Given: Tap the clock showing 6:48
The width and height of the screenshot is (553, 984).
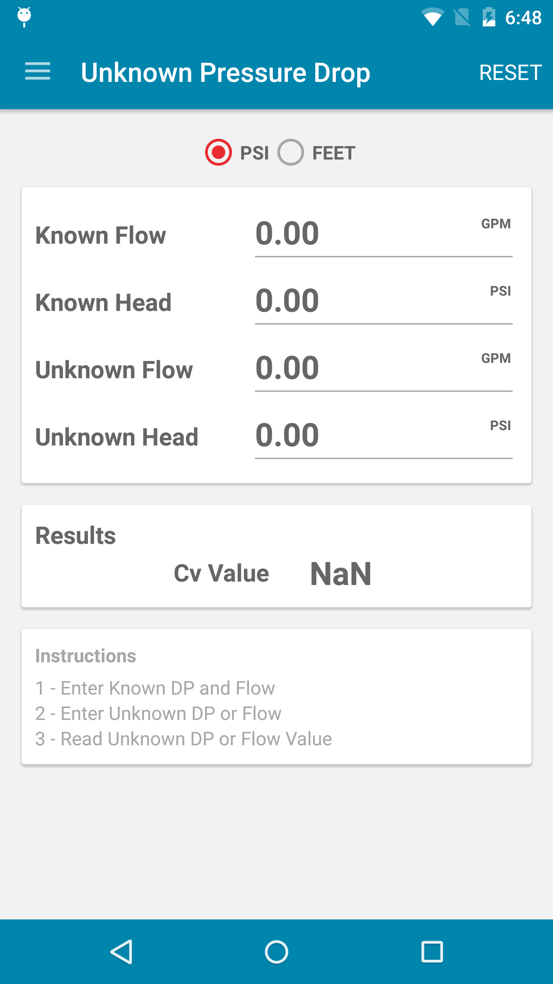Looking at the screenshot, I should pos(523,18).
